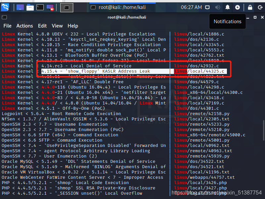265x199 pixels.
Task: Open the View menu
Action: pyautogui.click(x=57, y=26)
